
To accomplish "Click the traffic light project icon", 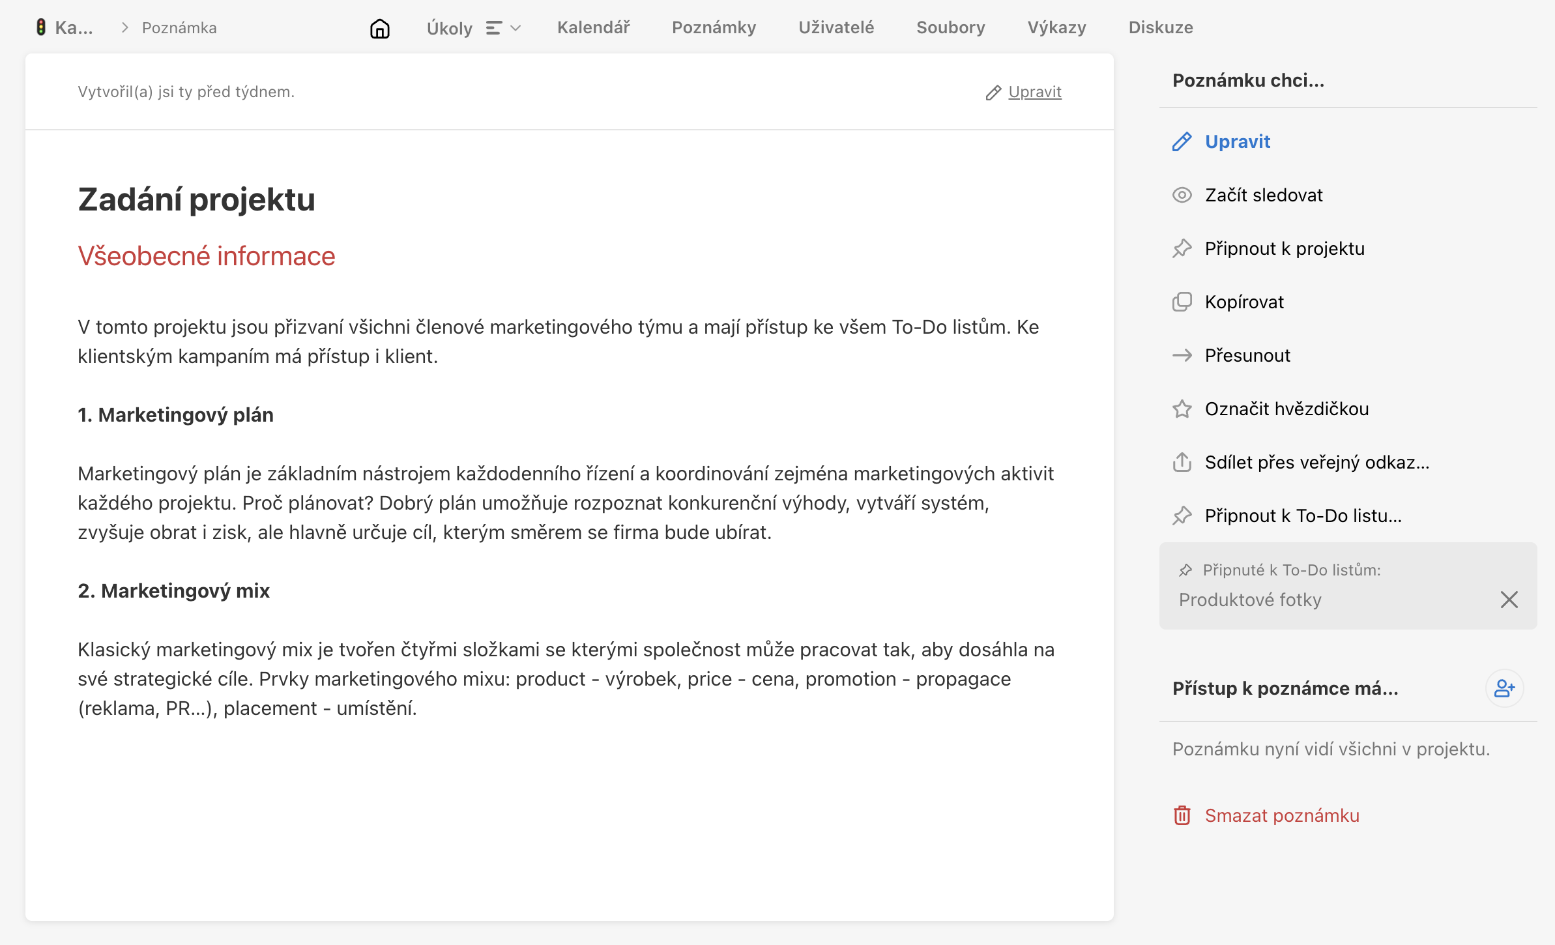I will click(x=41, y=27).
